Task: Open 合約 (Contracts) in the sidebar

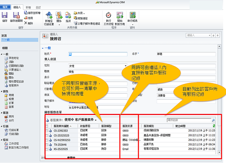Action: click(x=9, y=120)
